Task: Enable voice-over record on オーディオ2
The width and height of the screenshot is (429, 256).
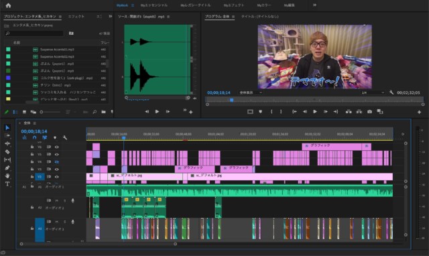Action: (x=72, y=200)
